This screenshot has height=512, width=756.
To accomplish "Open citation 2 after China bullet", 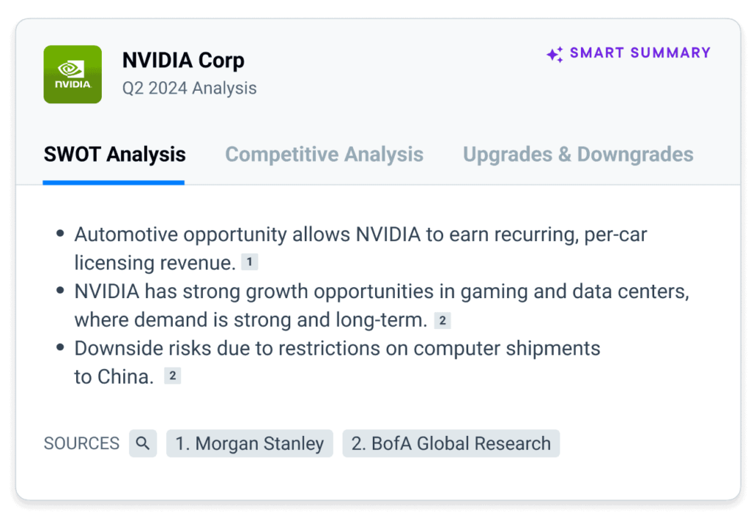I will pyautogui.click(x=172, y=376).
